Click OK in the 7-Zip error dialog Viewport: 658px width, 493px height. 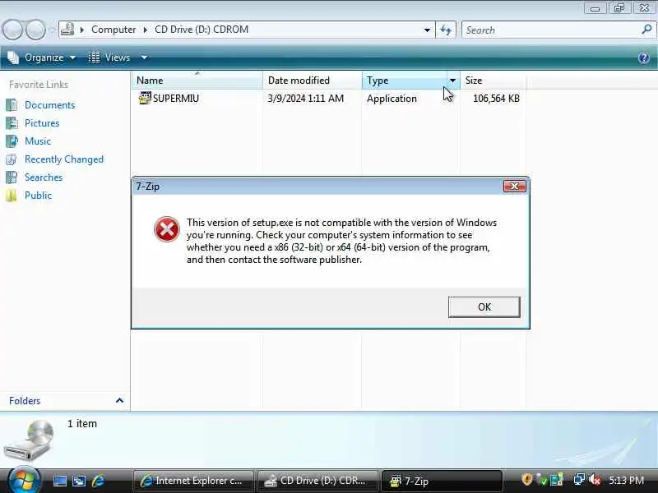(x=484, y=306)
